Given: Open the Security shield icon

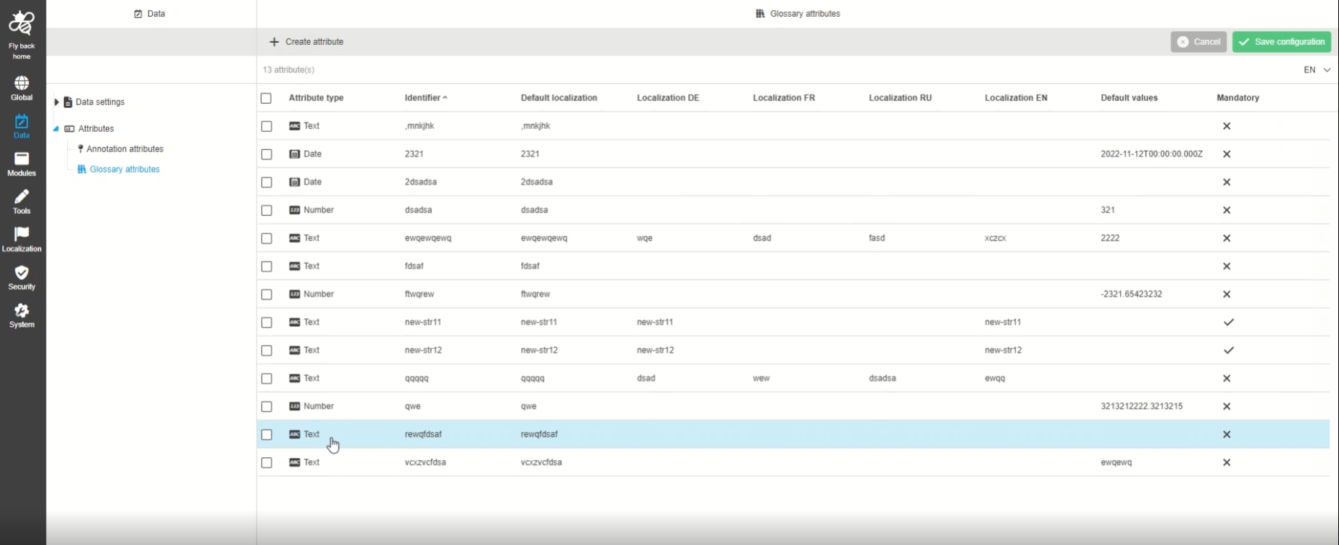Looking at the screenshot, I should tap(22, 272).
